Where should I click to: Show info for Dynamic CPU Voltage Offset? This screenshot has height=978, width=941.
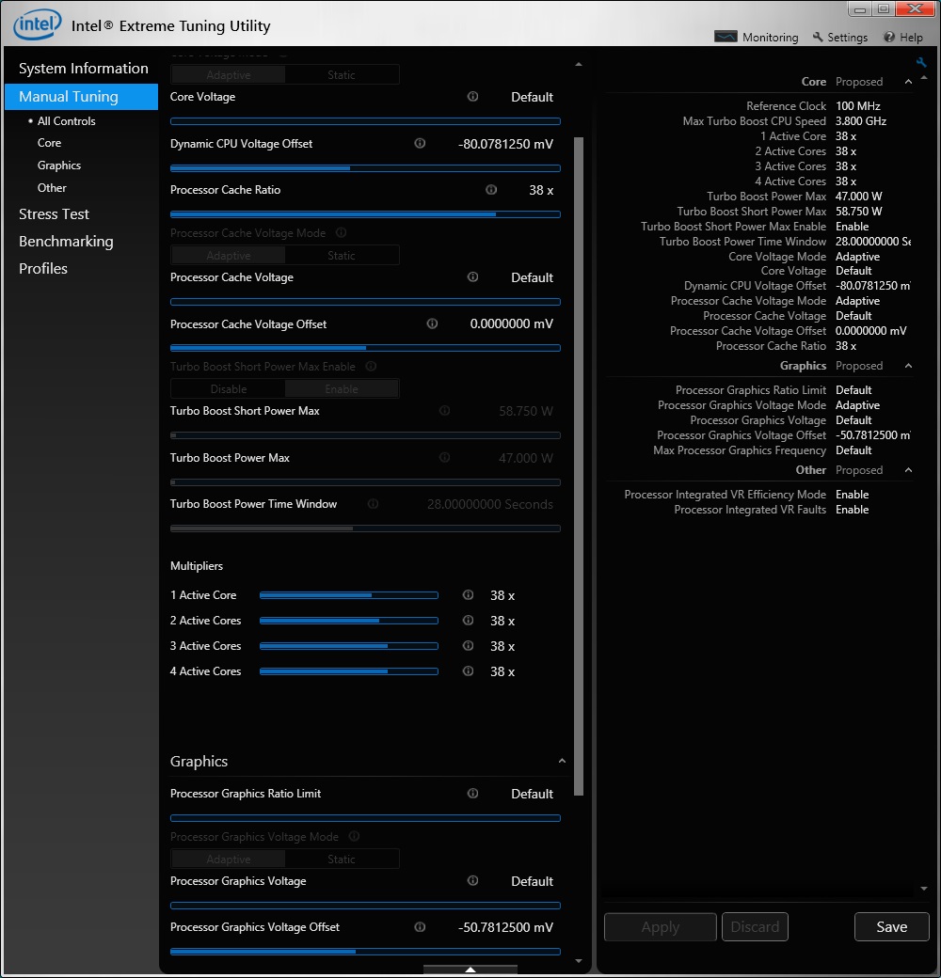coord(420,144)
